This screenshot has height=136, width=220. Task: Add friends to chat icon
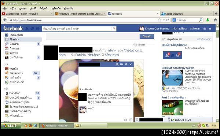coord(117,65)
